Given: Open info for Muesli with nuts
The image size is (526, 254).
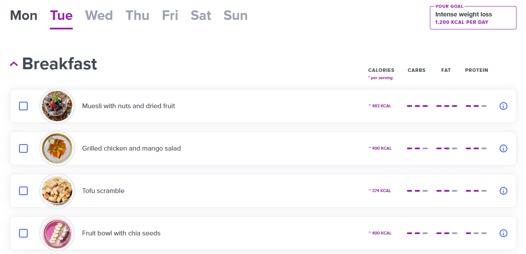Looking at the screenshot, I should click(503, 106).
